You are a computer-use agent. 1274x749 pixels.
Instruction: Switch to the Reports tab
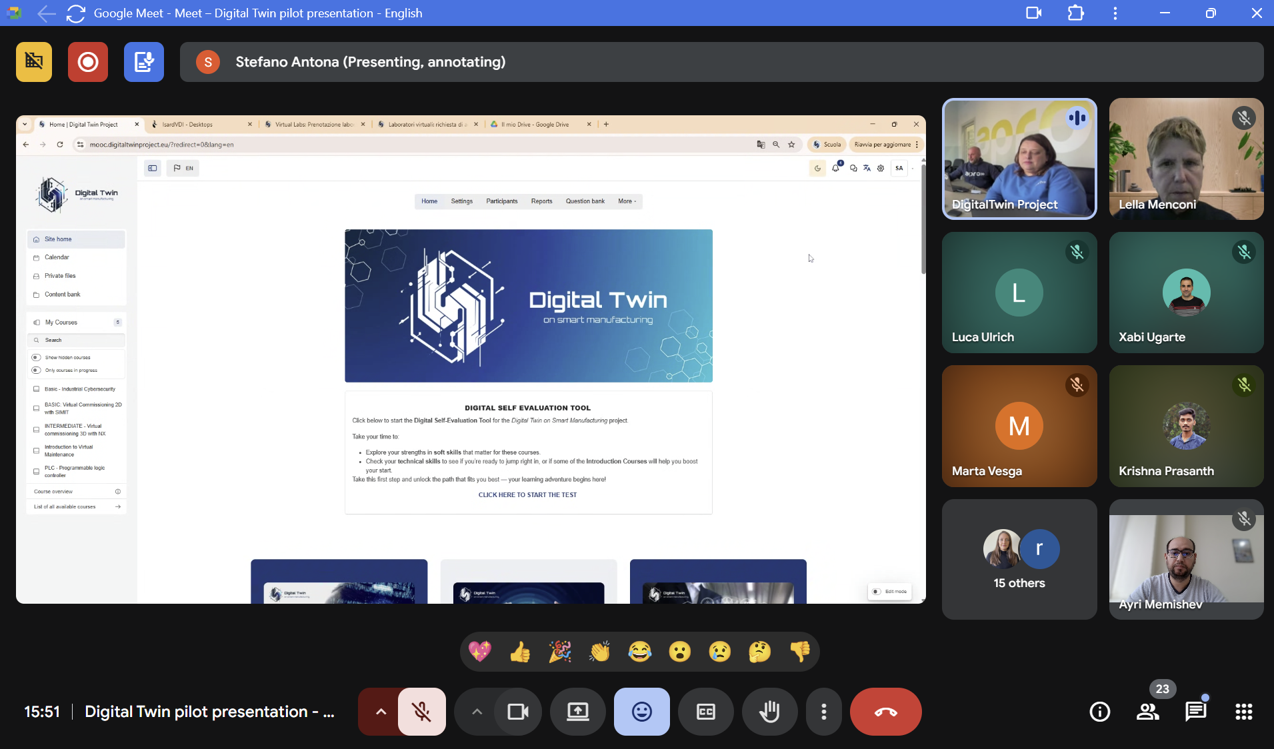tap(541, 201)
